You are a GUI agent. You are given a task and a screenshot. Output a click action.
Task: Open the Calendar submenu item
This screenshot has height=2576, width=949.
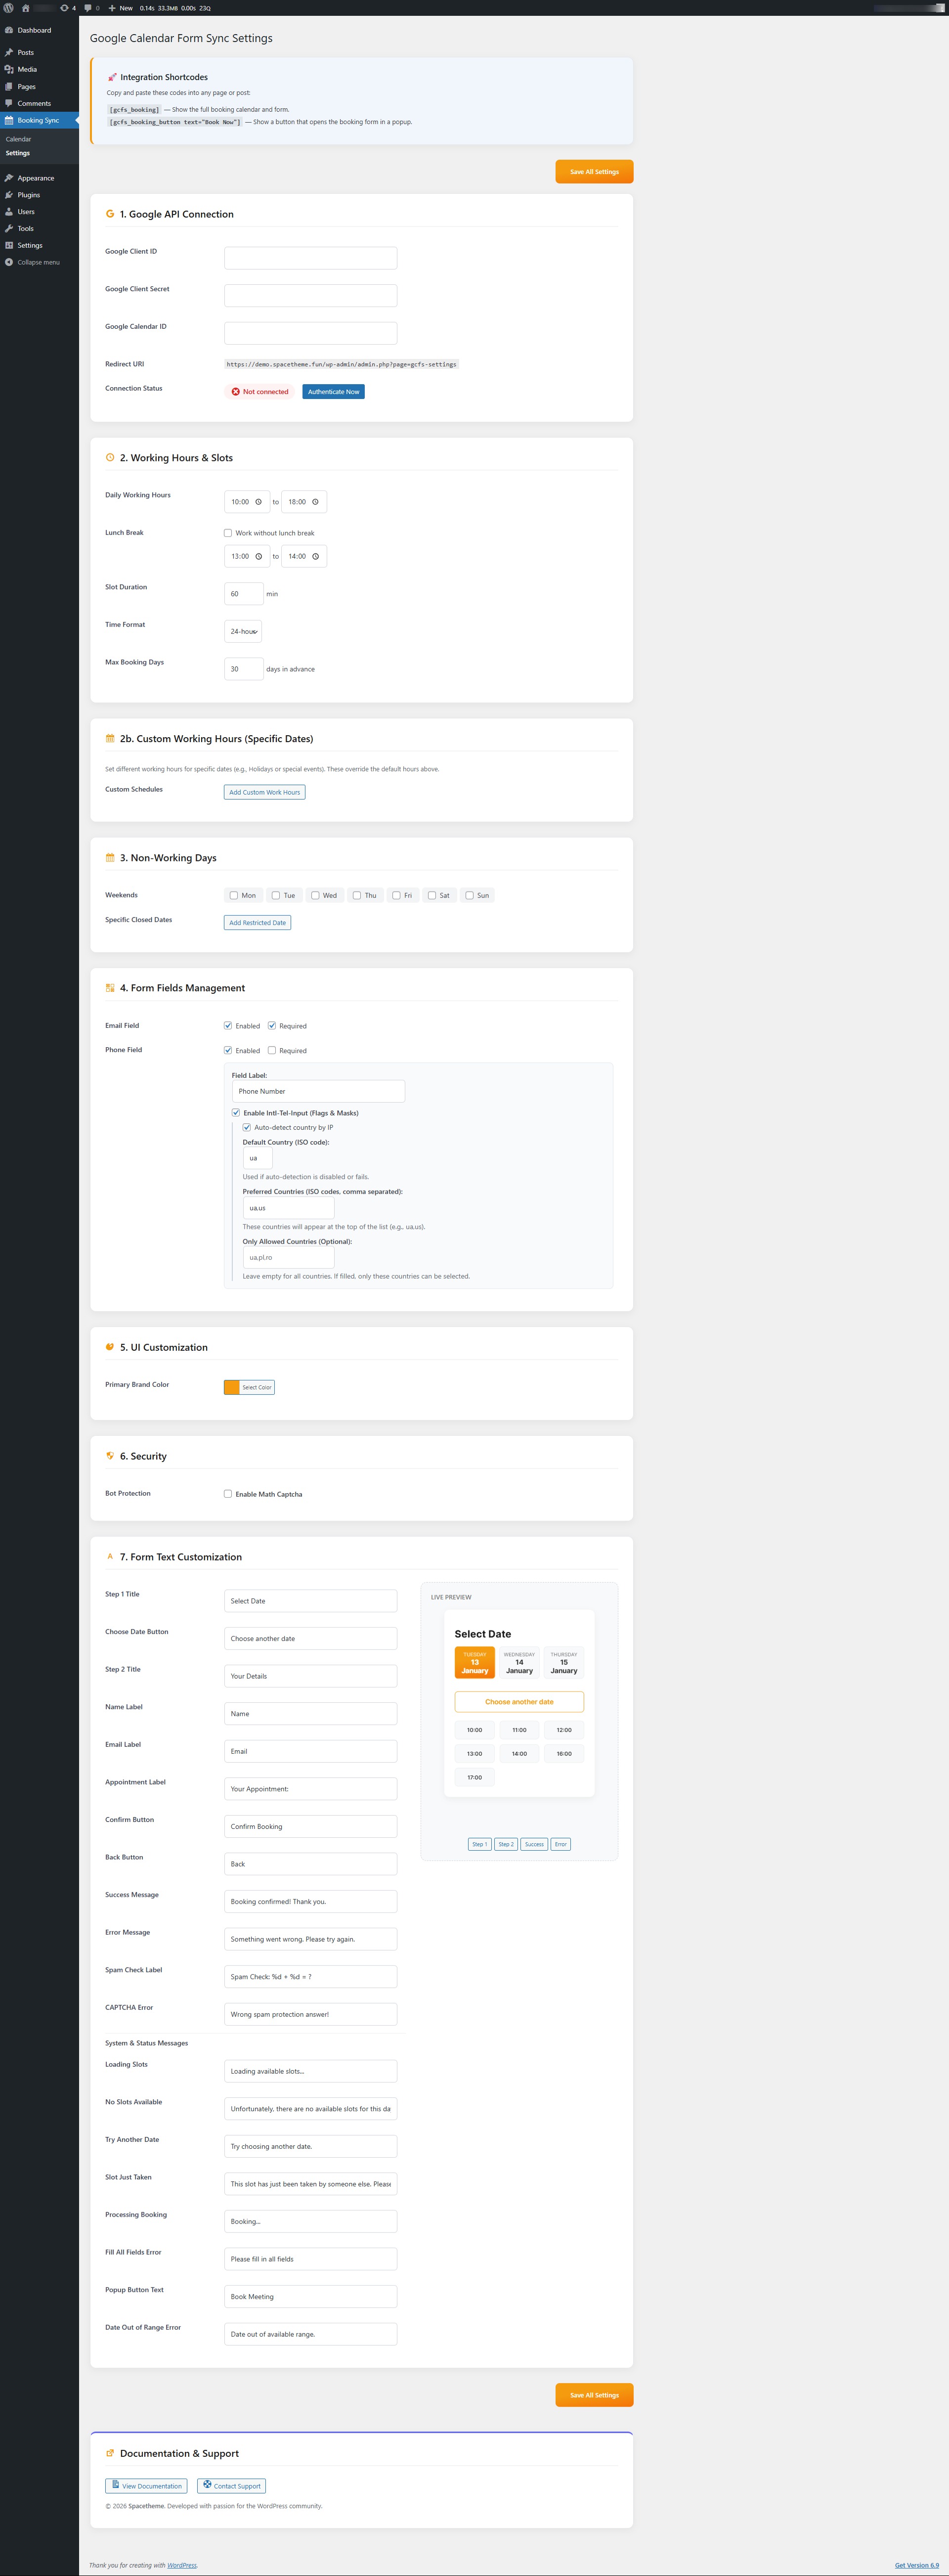pos(18,139)
